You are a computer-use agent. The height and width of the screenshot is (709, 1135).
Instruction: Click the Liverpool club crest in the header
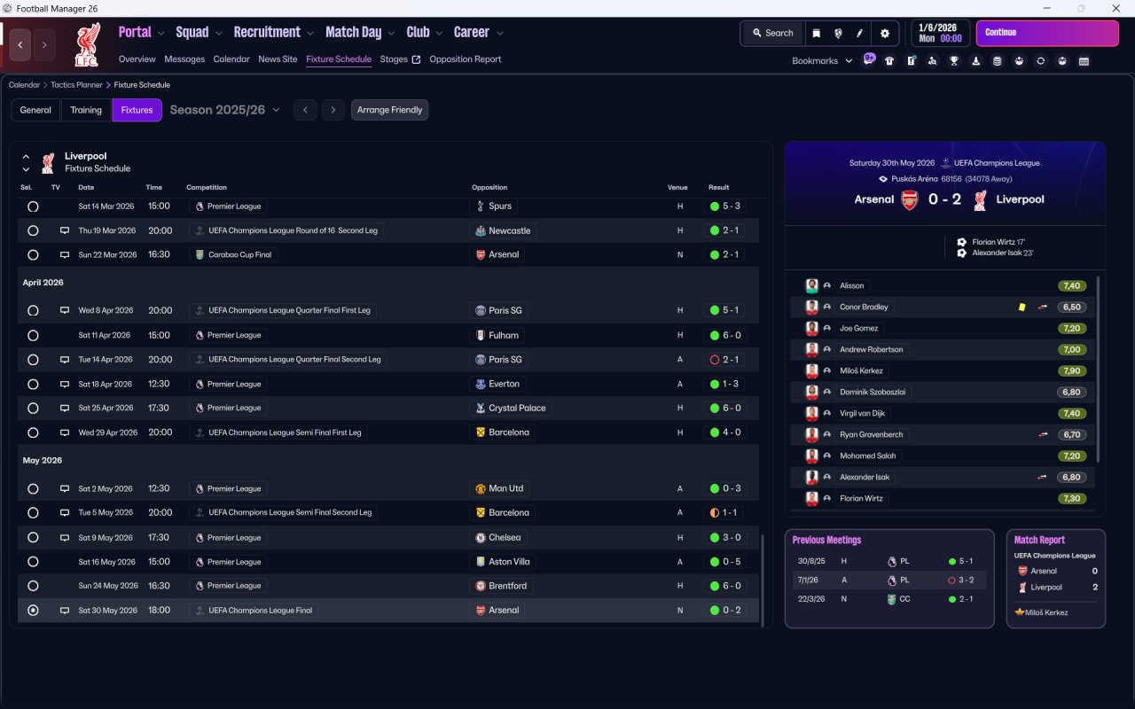87,44
